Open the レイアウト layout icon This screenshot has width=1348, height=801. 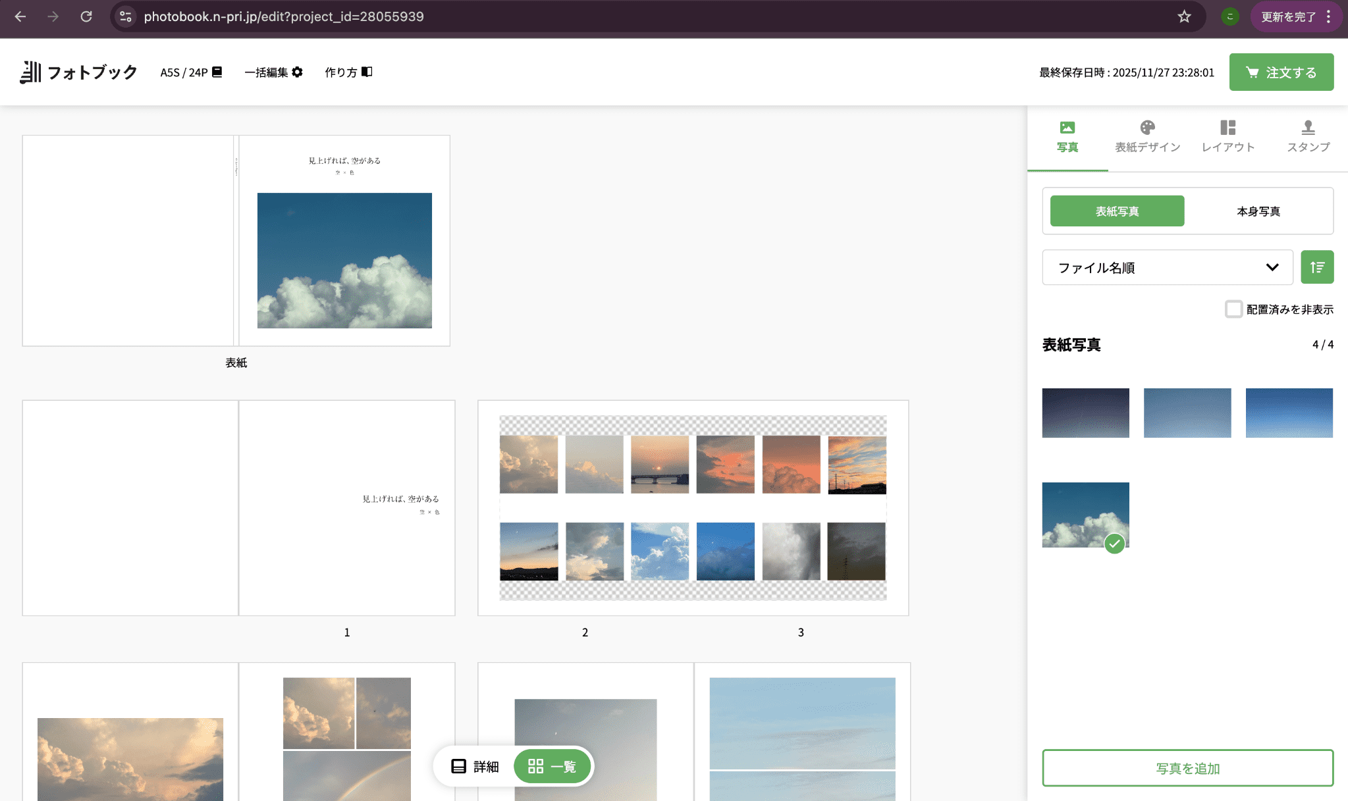(1227, 128)
